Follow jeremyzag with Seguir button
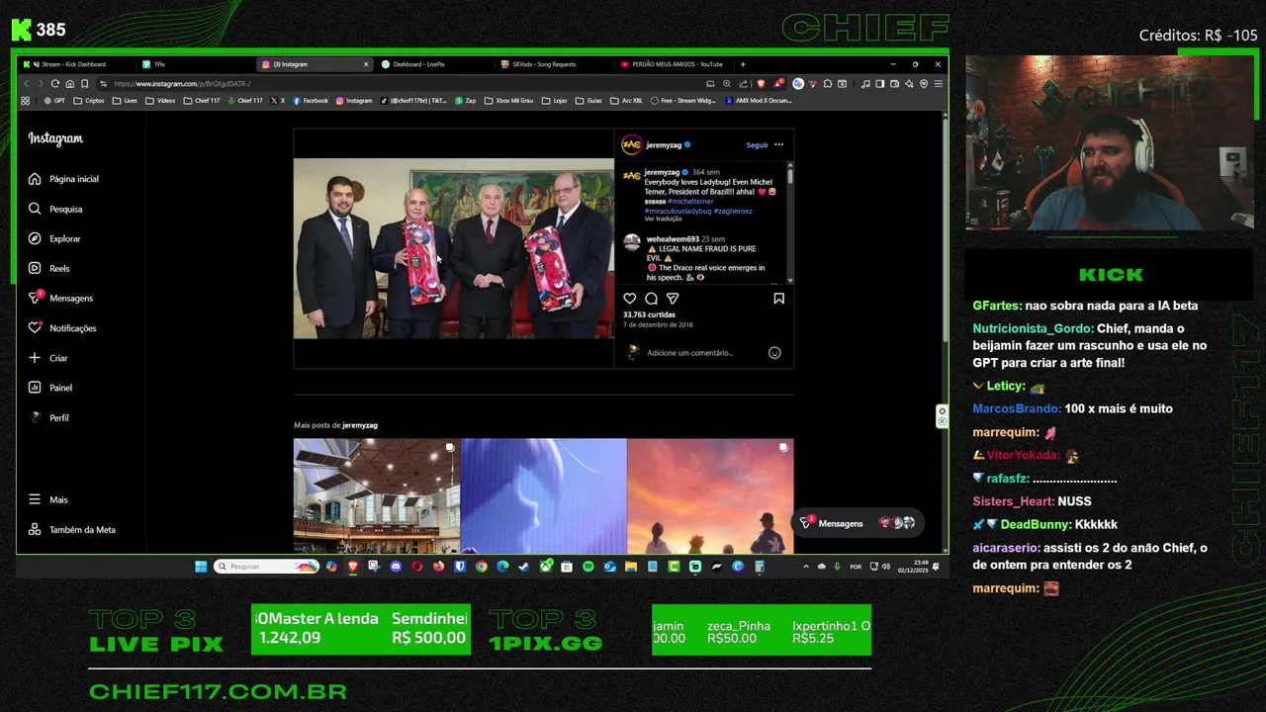 click(757, 145)
